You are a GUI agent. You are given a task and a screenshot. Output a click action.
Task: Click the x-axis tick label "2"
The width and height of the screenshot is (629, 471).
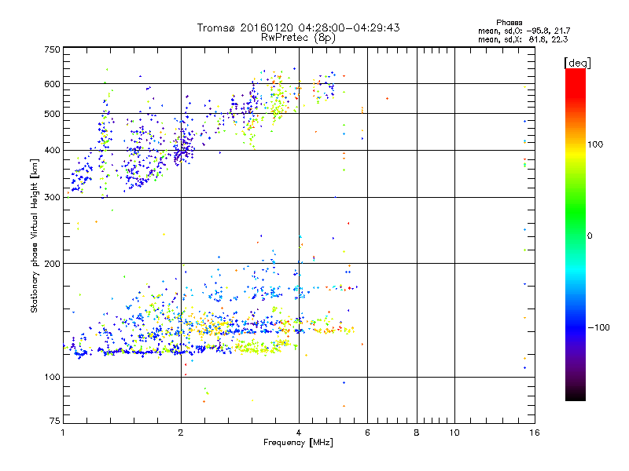181,433
